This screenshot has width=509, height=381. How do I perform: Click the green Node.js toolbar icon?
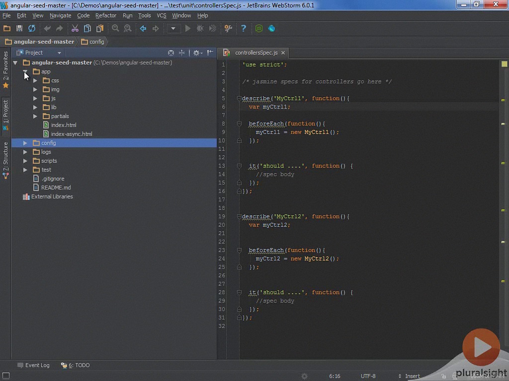pos(258,28)
